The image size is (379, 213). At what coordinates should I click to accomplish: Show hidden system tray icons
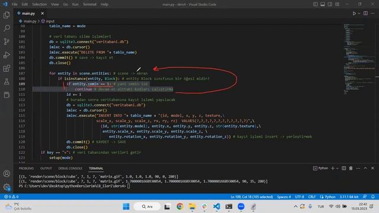click(296, 206)
